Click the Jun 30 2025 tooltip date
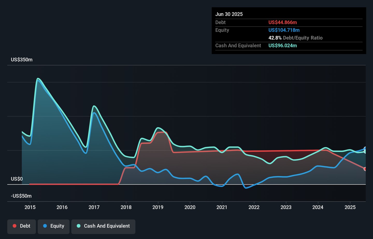Screen dimensions: 373x239 point(229,14)
